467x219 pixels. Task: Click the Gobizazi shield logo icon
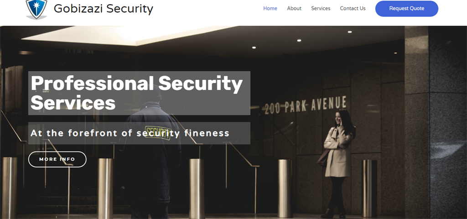pos(36,9)
